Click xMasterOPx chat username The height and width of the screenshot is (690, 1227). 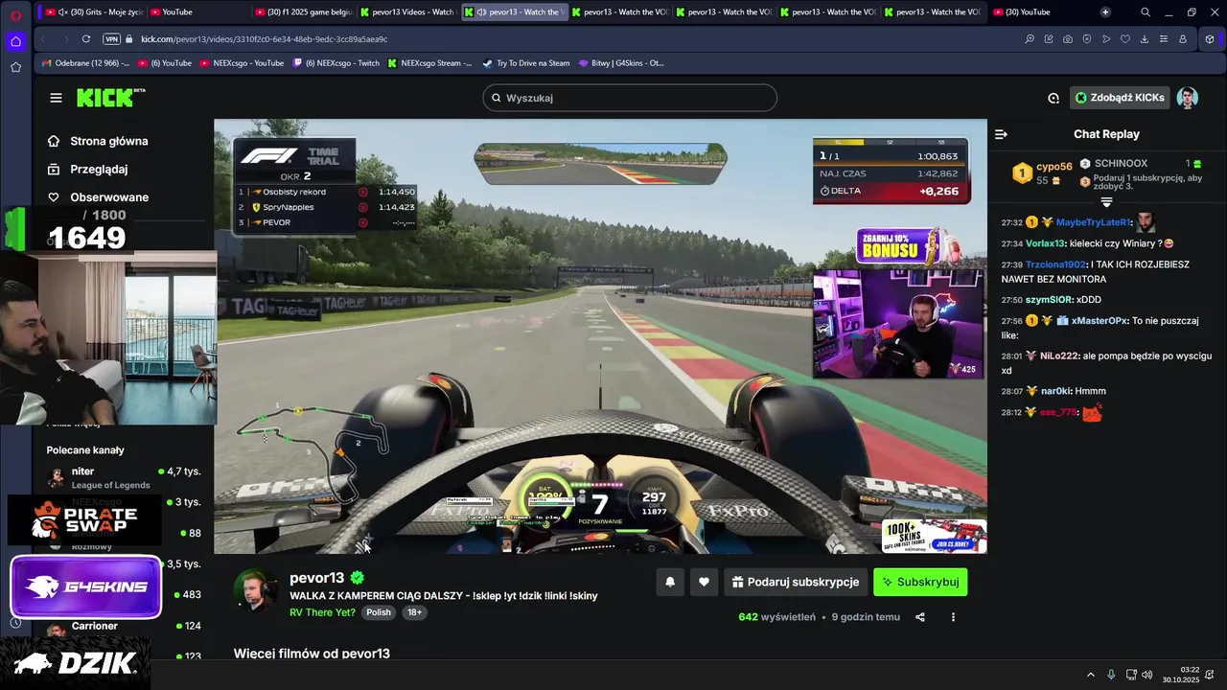click(1100, 321)
